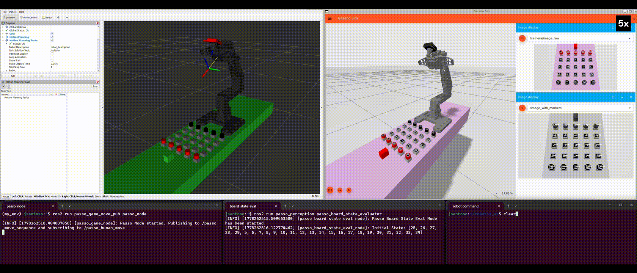The image size is (637, 273).
Task: Toggle the Grid display checkbox
Action: [52, 34]
